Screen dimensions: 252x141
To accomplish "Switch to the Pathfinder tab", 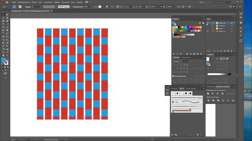I will pyautogui.click(x=222, y=87).
